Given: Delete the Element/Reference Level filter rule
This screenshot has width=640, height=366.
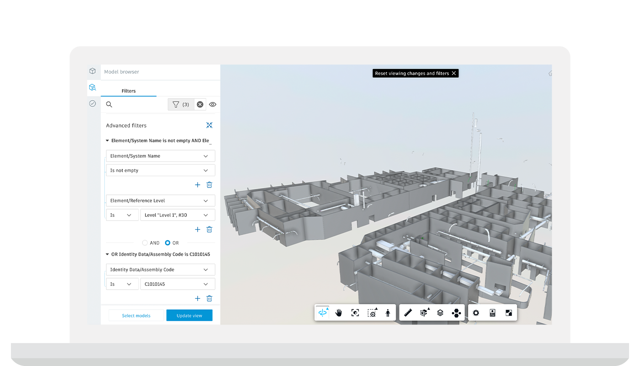Looking at the screenshot, I should click(209, 230).
